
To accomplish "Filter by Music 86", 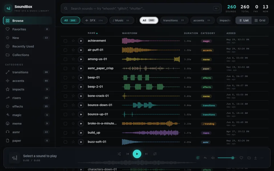I will tap(122, 21).
